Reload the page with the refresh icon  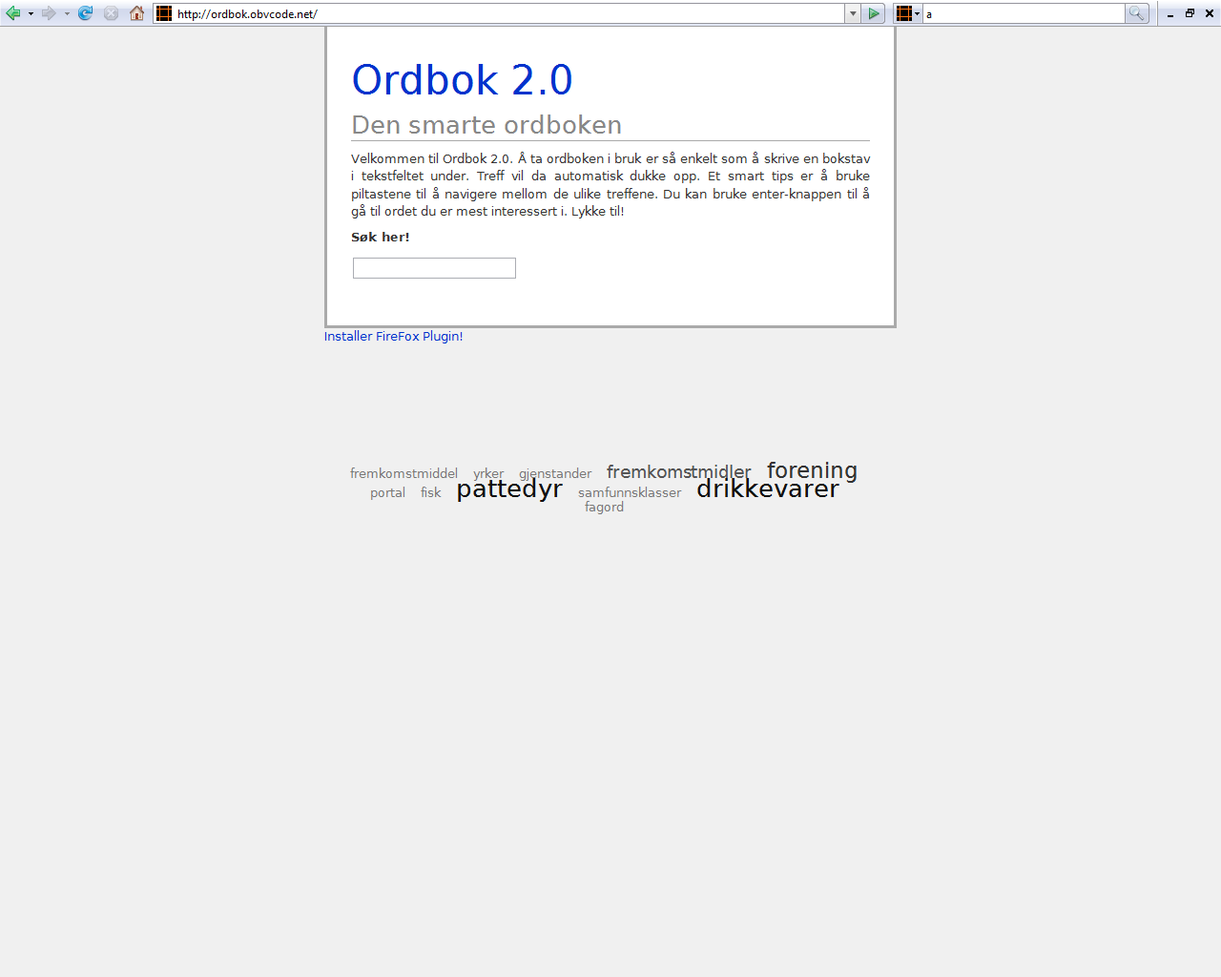click(86, 13)
